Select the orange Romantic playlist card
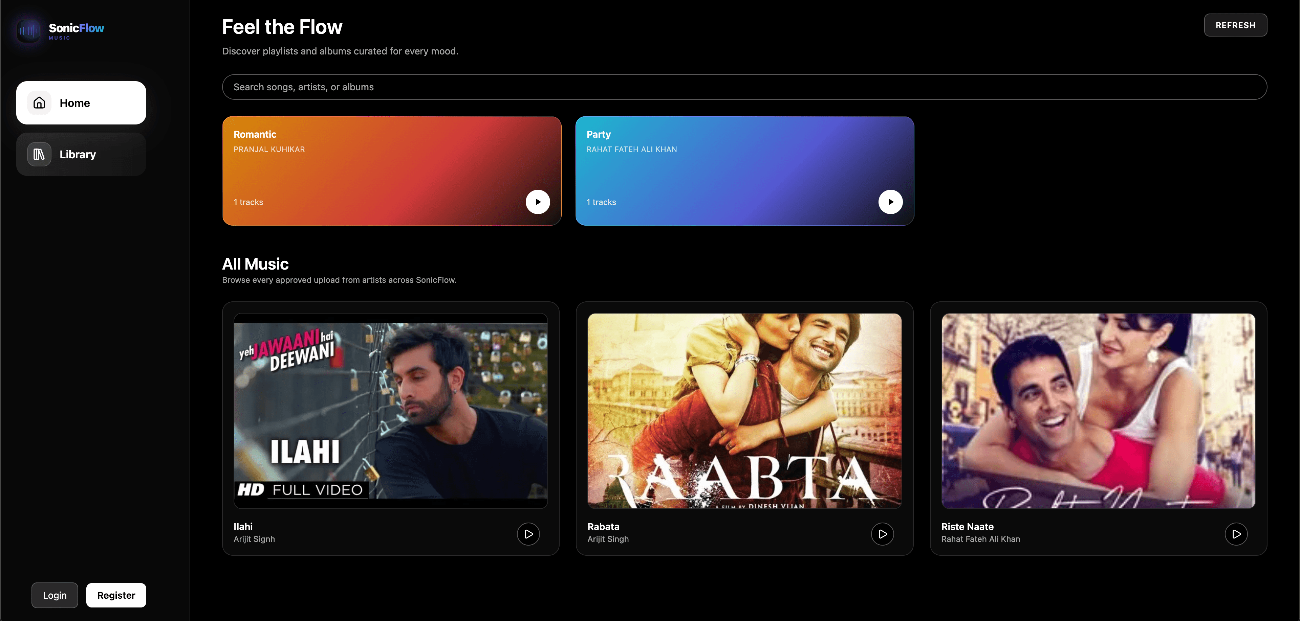The width and height of the screenshot is (1300, 621). coord(392,171)
